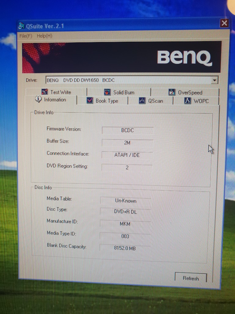
Task: Click the Media Table value Un-Known
Action: (x=126, y=201)
